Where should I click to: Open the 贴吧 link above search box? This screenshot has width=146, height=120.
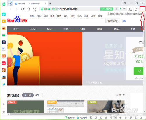coord(46,16)
